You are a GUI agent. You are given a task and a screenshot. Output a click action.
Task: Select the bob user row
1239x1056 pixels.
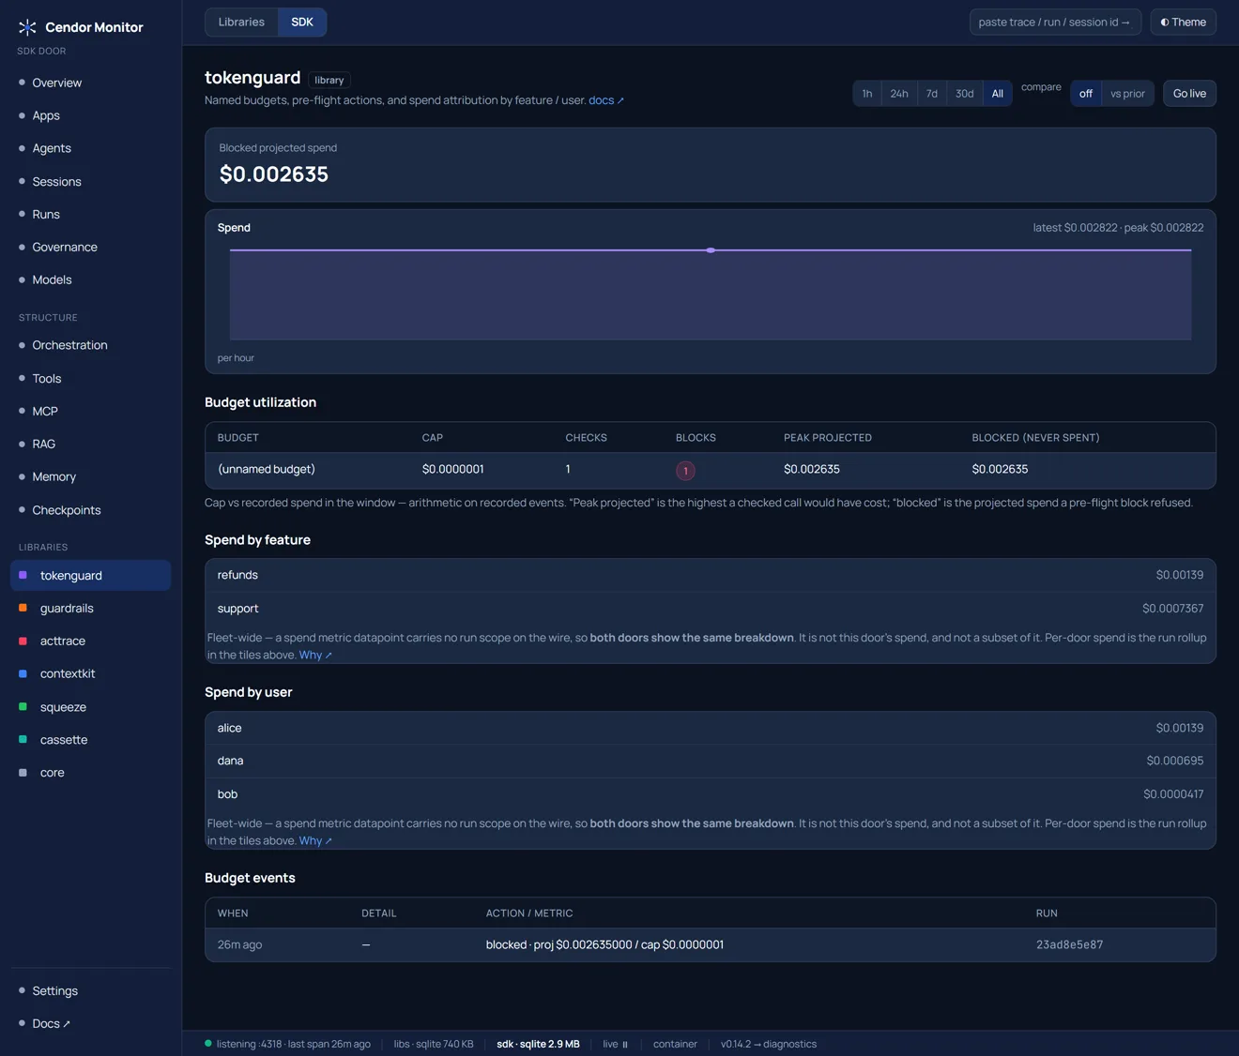(711, 794)
